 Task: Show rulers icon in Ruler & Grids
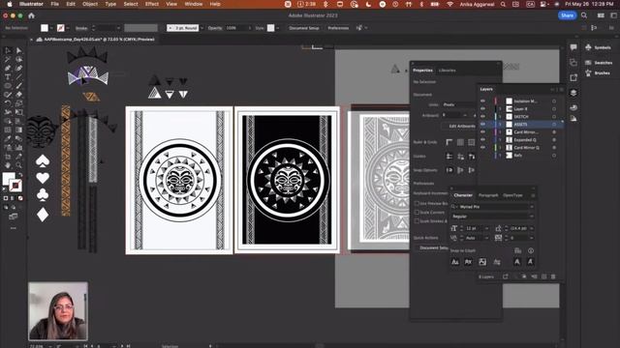(449, 142)
